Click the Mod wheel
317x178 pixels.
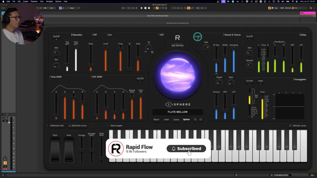coord(69,150)
